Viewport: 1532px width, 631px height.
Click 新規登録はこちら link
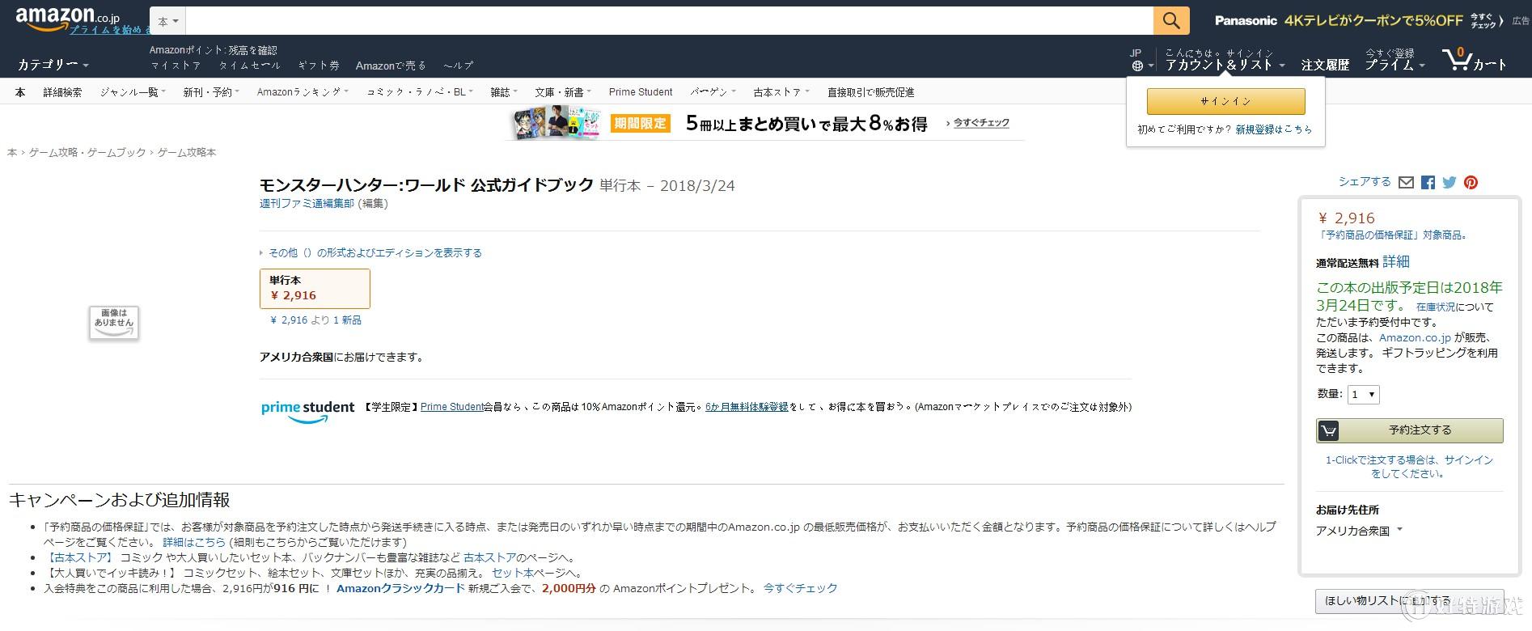tap(1273, 129)
